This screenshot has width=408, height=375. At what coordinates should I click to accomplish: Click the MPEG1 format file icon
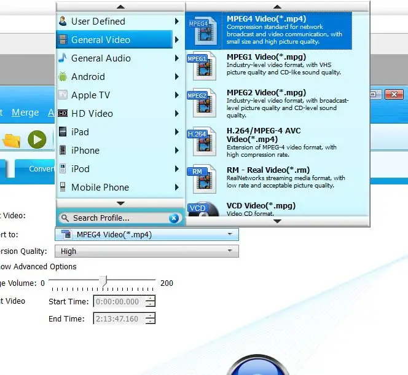(202, 66)
